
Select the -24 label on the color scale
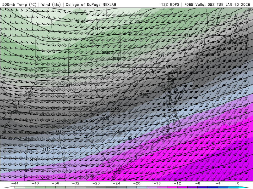point(116,183)
